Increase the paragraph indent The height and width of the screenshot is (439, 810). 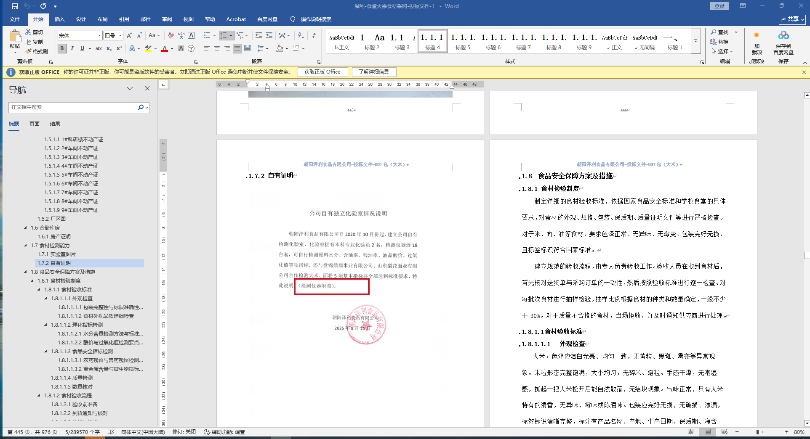tap(269, 36)
